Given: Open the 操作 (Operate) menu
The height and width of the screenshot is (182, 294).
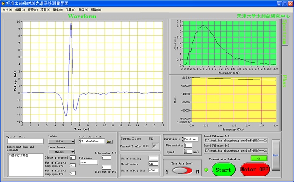Looking at the screenshot, I should pyautogui.click(x=58, y=10).
